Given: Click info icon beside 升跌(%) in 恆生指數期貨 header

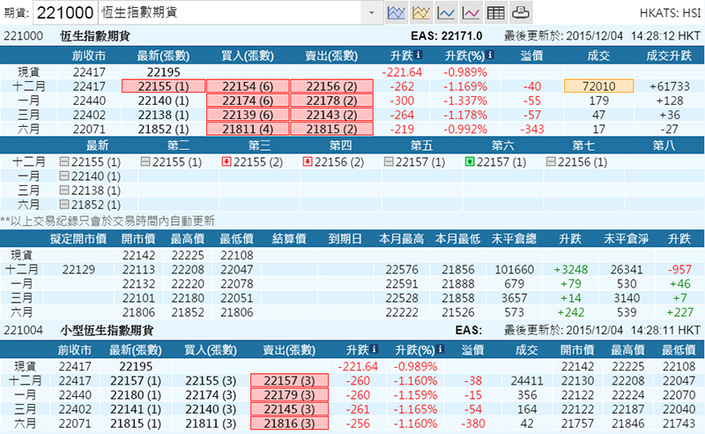Looking at the screenshot, I should [x=490, y=55].
